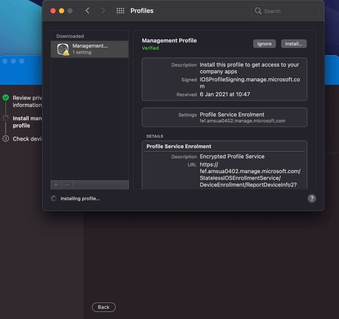This screenshot has height=319, width=339.
Task: Click the Profiles window title
Action: click(x=142, y=11)
